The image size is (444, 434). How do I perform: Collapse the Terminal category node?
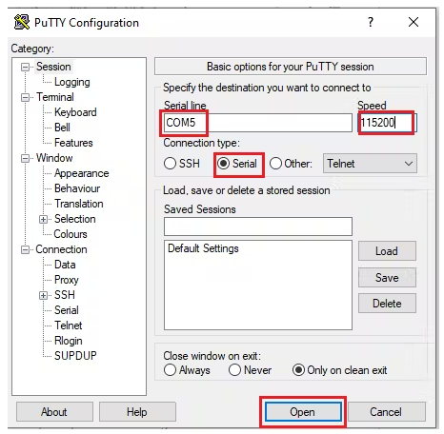point(25,97)
